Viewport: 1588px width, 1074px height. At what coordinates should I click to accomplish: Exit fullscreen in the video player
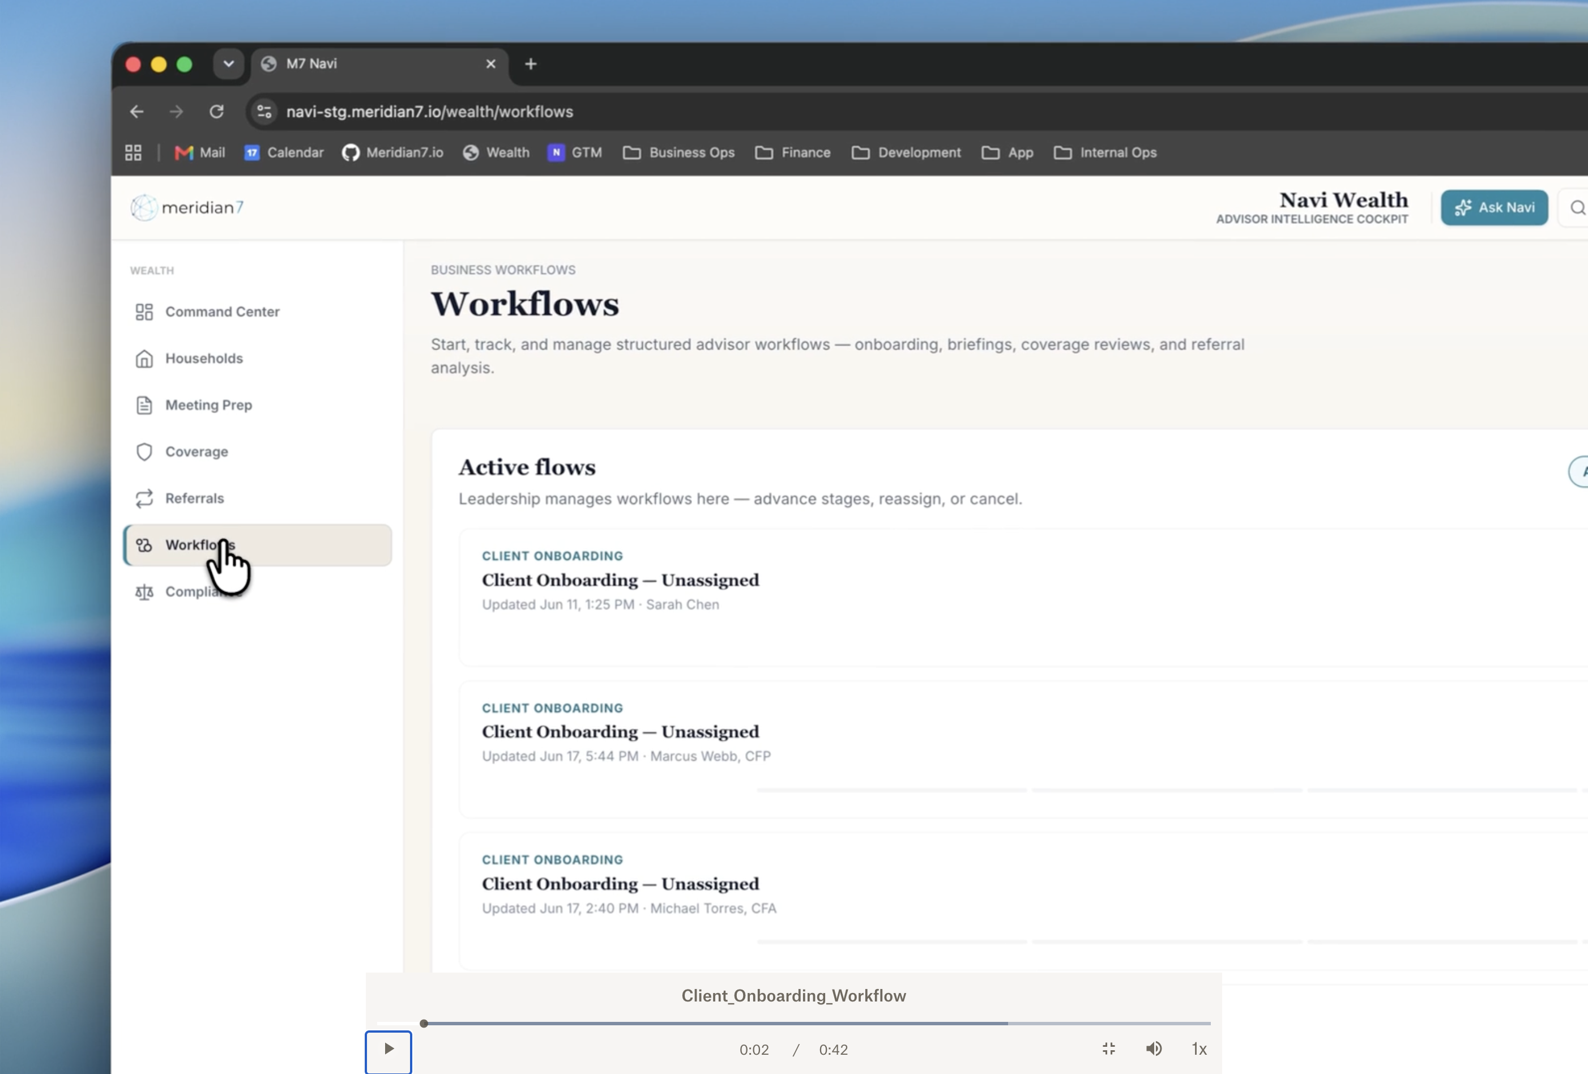(1108, 1049)
